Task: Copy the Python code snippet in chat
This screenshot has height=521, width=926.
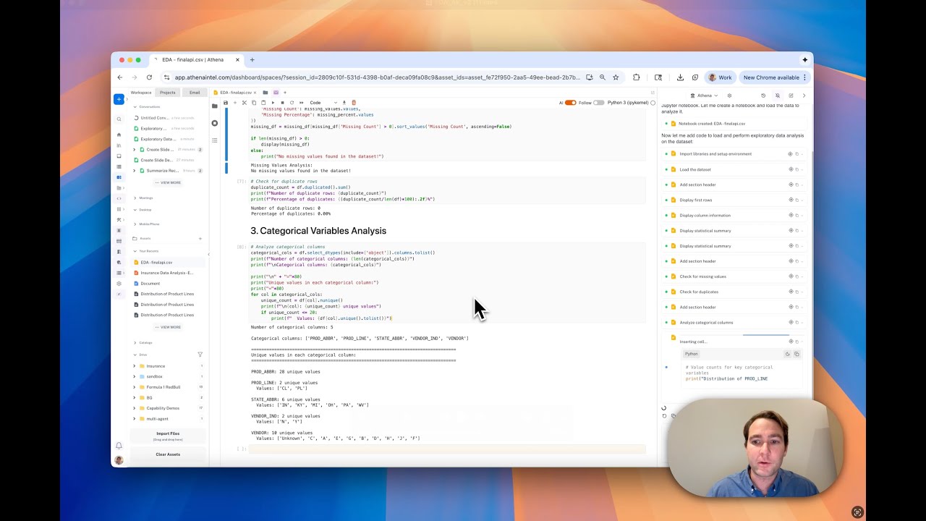Action: coord(797,354)
